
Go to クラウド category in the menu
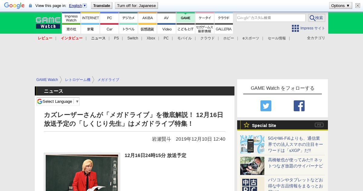click(x=208, y=38)
